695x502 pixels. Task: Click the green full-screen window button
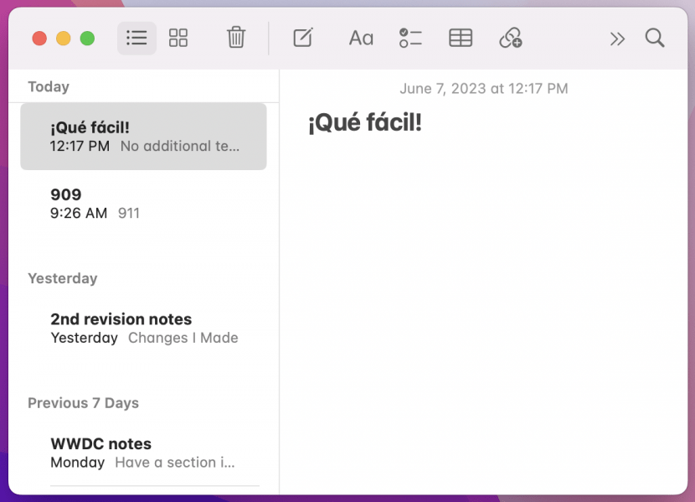pos(87,38)
